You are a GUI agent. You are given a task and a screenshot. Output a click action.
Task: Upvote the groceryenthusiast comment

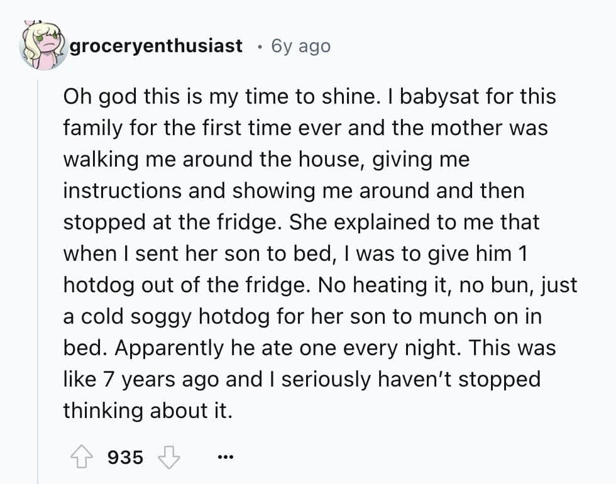pos(80,457)
